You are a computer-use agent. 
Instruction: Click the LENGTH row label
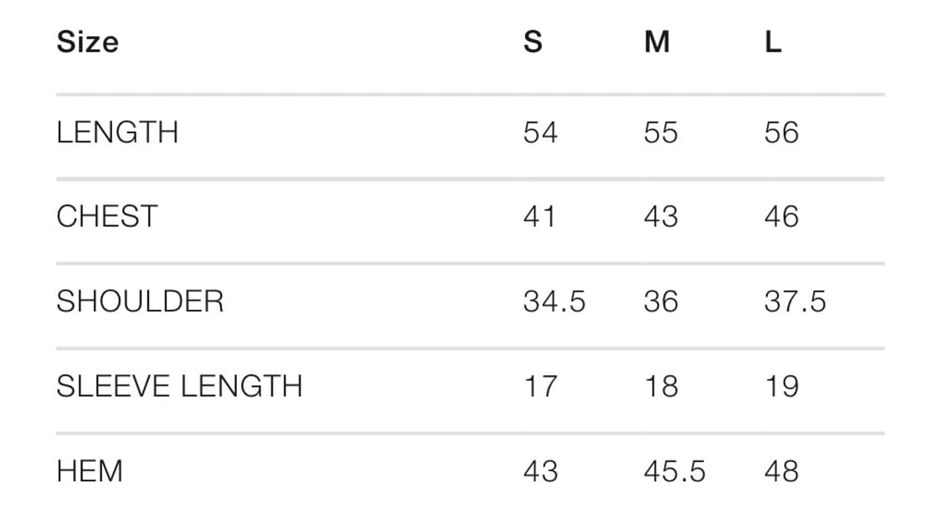coord(117,132)
